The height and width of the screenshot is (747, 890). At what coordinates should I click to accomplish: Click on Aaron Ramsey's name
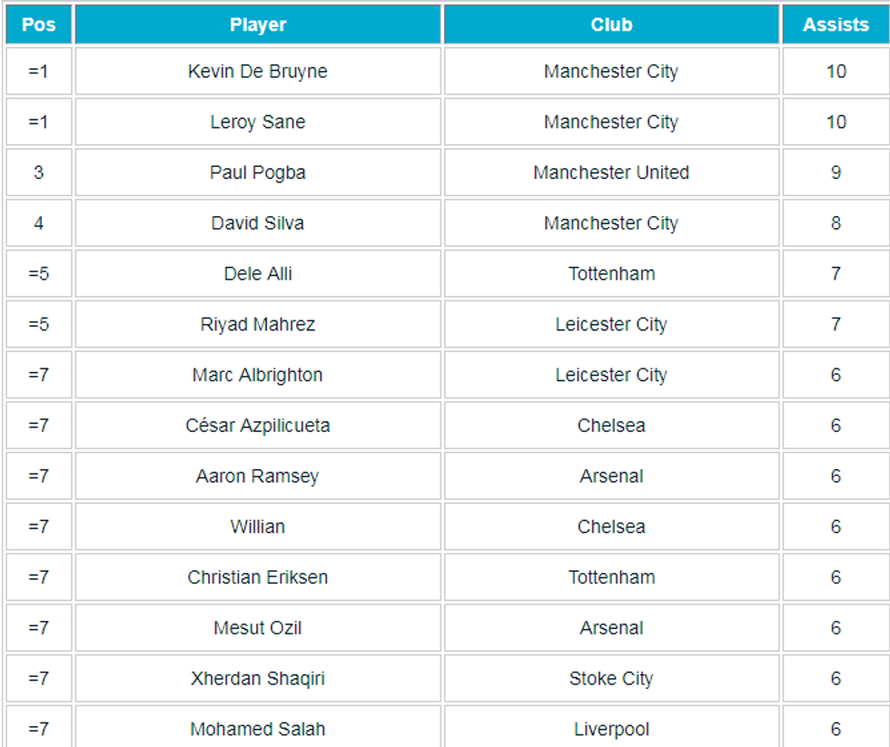point(258,477)
